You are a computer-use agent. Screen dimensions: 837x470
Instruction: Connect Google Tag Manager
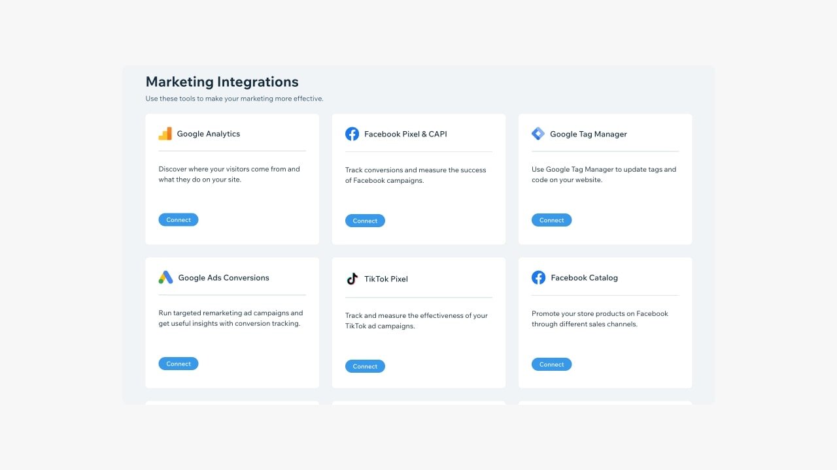(551, 220)
